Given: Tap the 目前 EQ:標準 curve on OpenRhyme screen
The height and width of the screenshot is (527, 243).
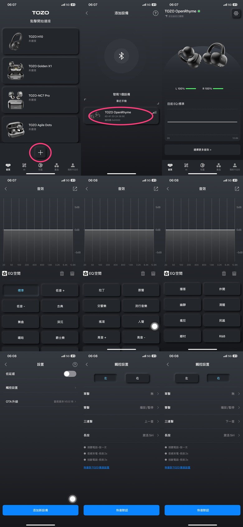Looking at the screenshot, I should point(202,122).
